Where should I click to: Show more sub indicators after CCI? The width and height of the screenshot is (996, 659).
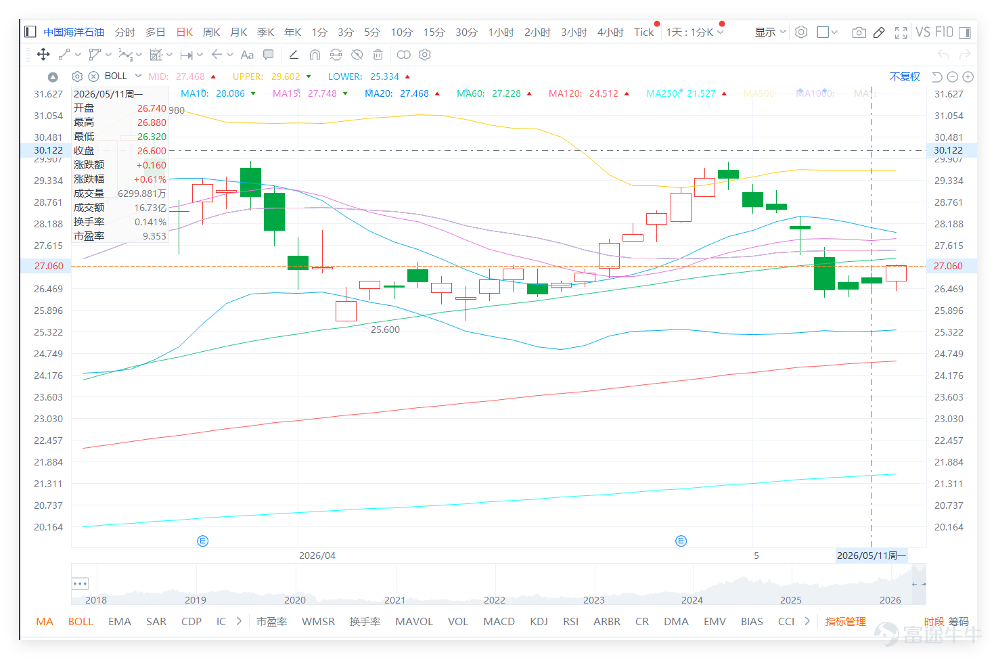[x=807, y=621]
